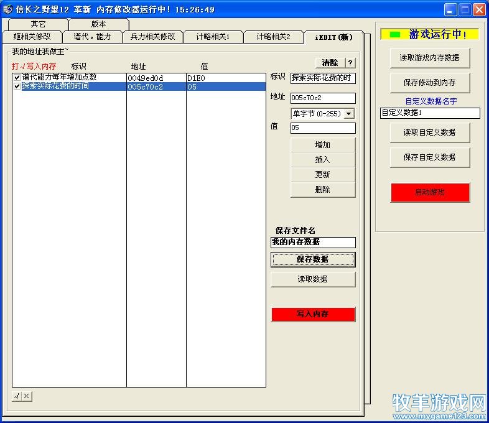Focus the 标识 input field

point(323,78)
